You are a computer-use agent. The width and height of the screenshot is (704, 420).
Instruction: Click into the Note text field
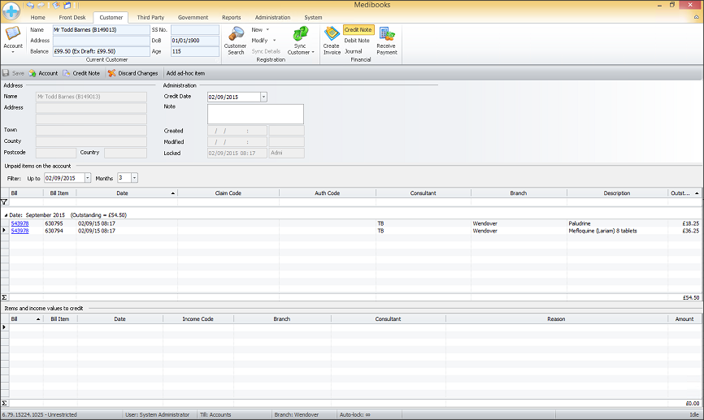(x=255, y=114)
